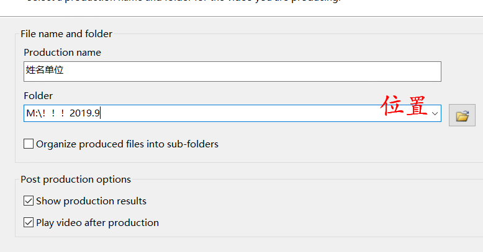Place cursor in the 姓名单位 text

(45, 70)
